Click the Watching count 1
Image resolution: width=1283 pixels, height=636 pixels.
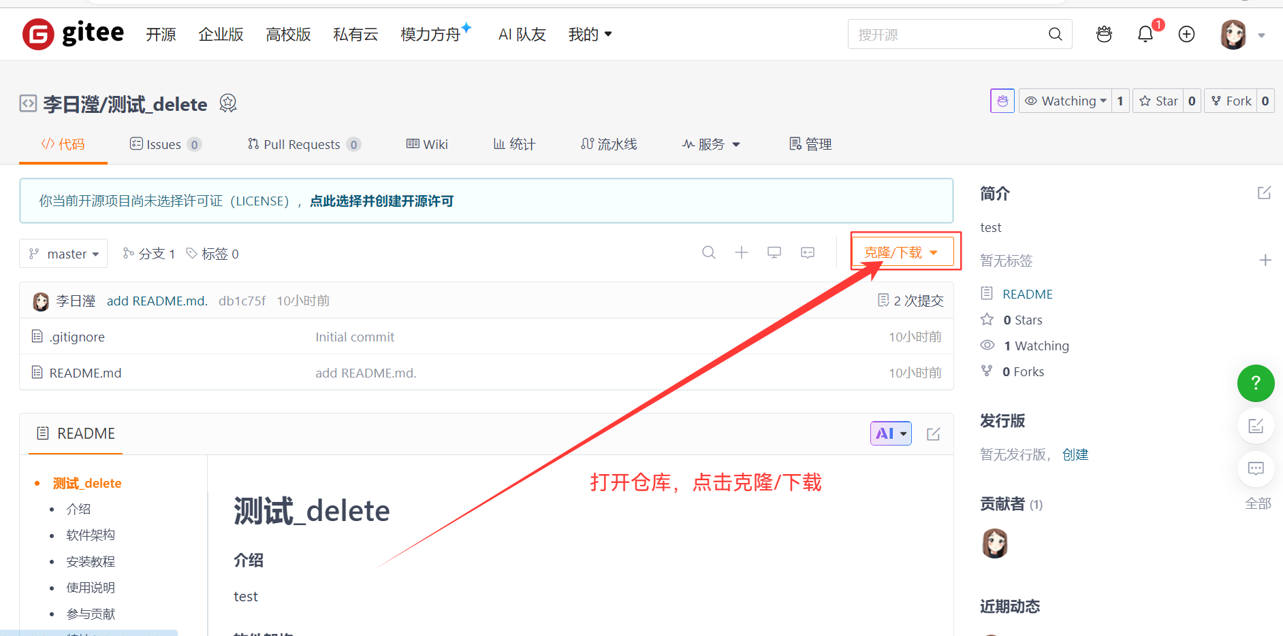[1120, 101]
